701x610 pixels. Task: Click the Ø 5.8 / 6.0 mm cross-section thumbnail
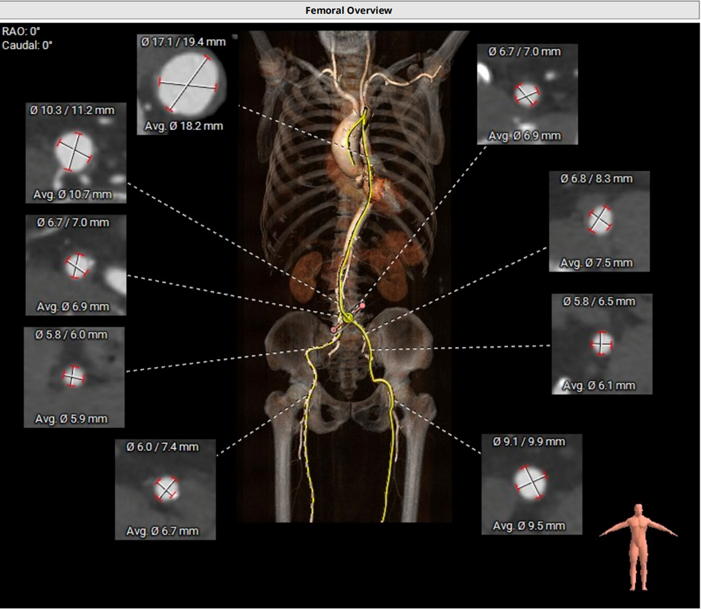point(74,376)
